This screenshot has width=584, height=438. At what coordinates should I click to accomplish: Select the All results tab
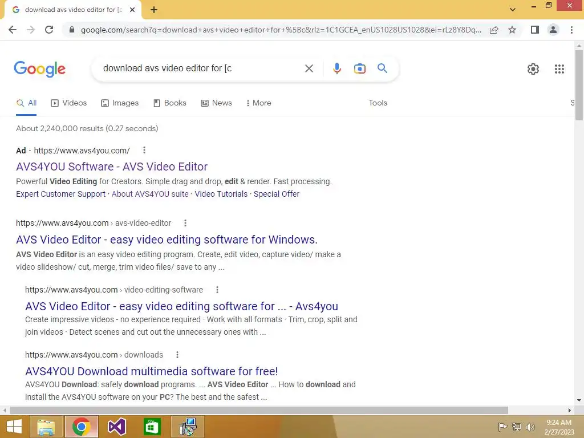click(26, 103)
